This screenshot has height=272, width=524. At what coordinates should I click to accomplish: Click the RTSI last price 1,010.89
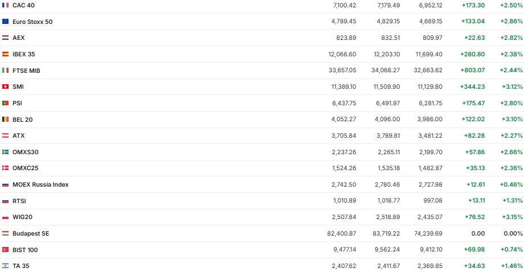pos(345,201)
